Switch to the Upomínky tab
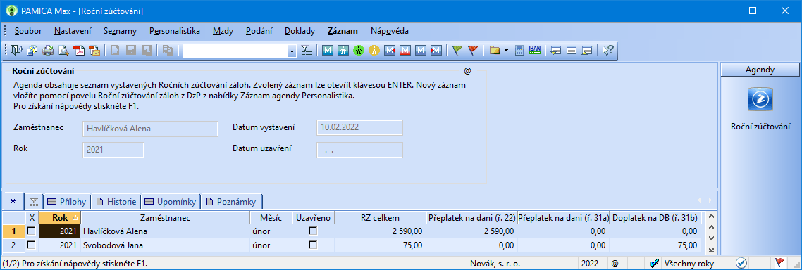 coord(170,202)
